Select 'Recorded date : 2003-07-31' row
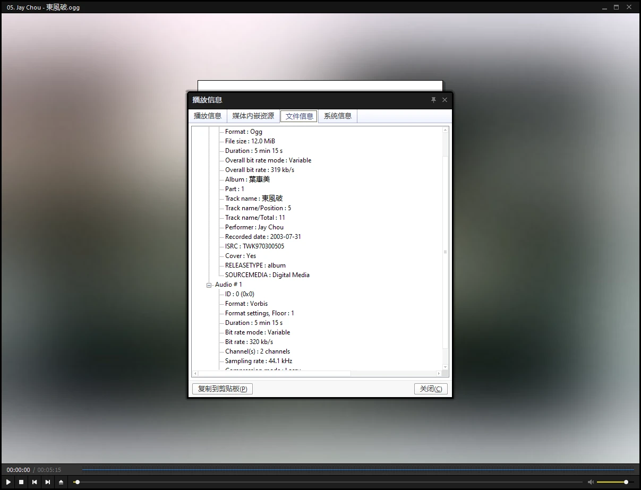 click(263, 237)
